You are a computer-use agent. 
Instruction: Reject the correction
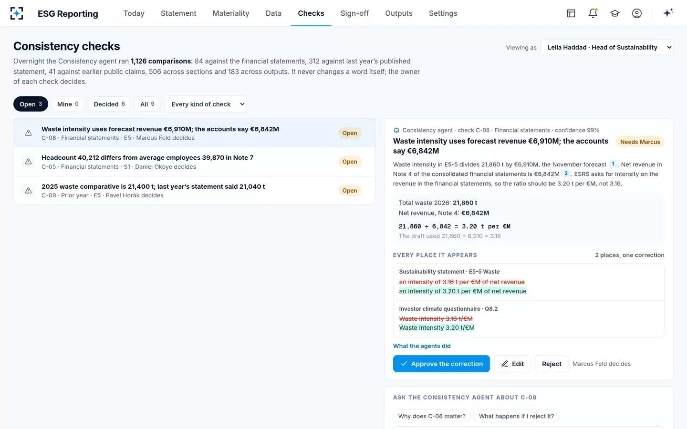552,364
